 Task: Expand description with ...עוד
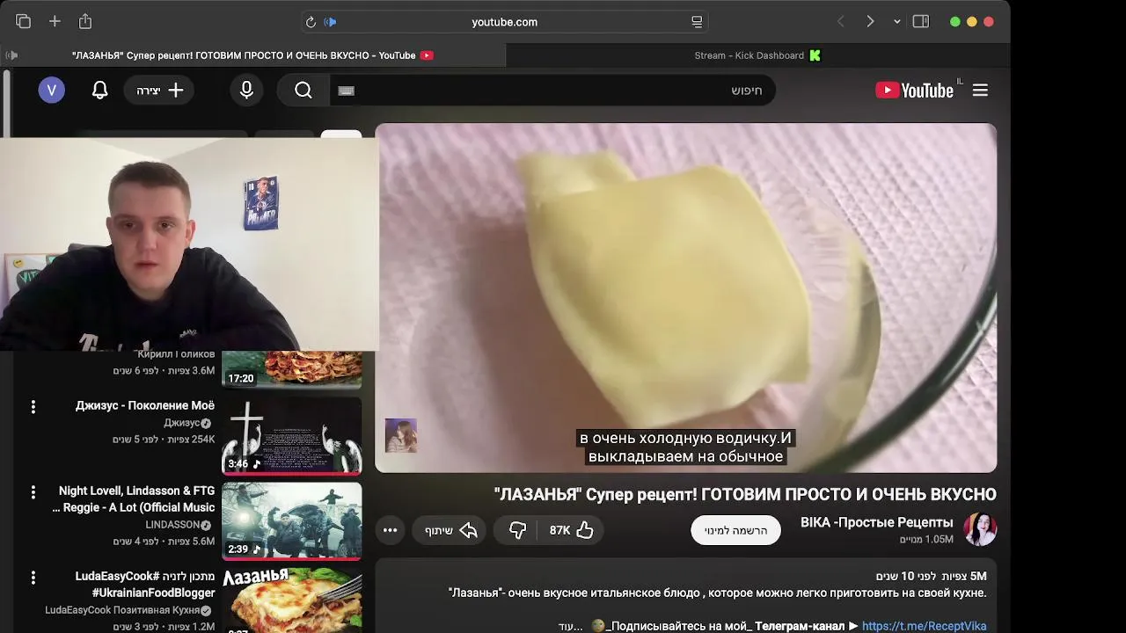coord(571,626)
